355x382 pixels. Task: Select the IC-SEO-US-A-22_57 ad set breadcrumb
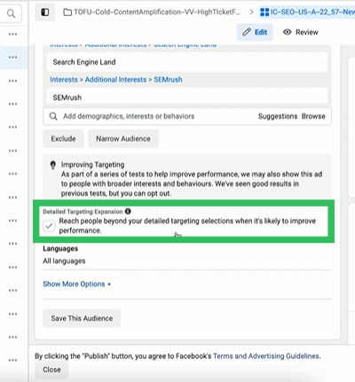pos(308,12)
